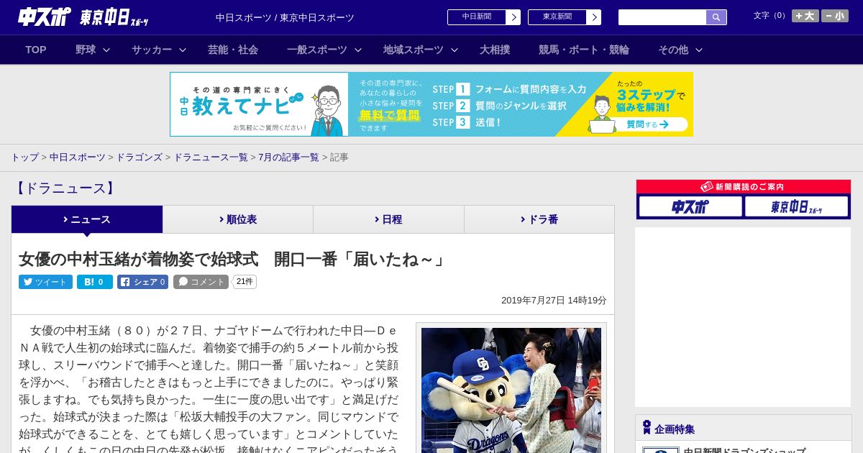Switch to the 順位表 tab

(x=238, y=219)
